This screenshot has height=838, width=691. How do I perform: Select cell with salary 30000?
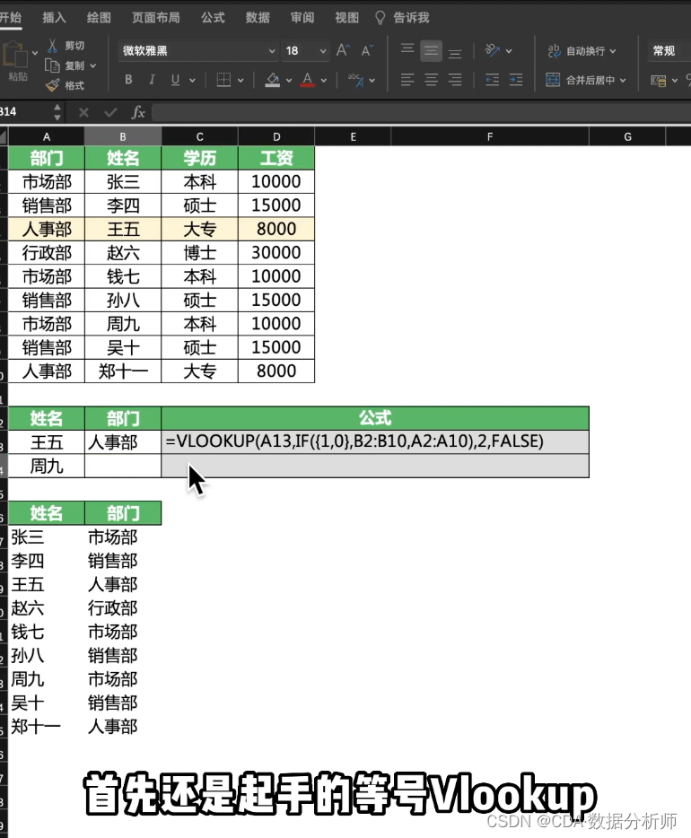click(276, 252)
